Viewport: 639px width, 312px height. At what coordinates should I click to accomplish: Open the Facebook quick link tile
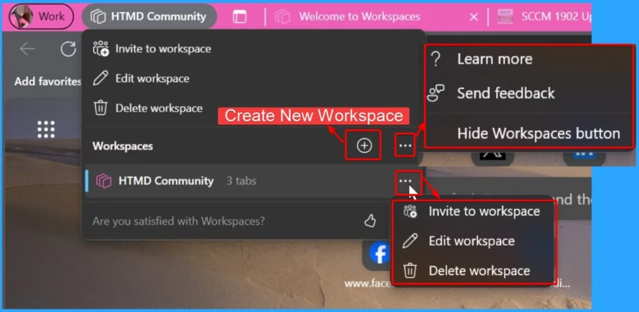(x=380, y=254)
